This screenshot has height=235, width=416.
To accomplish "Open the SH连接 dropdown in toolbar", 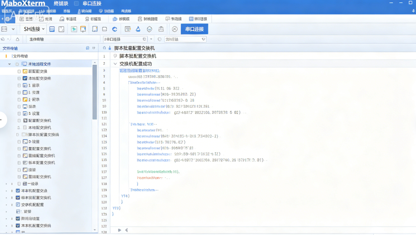I will click(34, 29).
